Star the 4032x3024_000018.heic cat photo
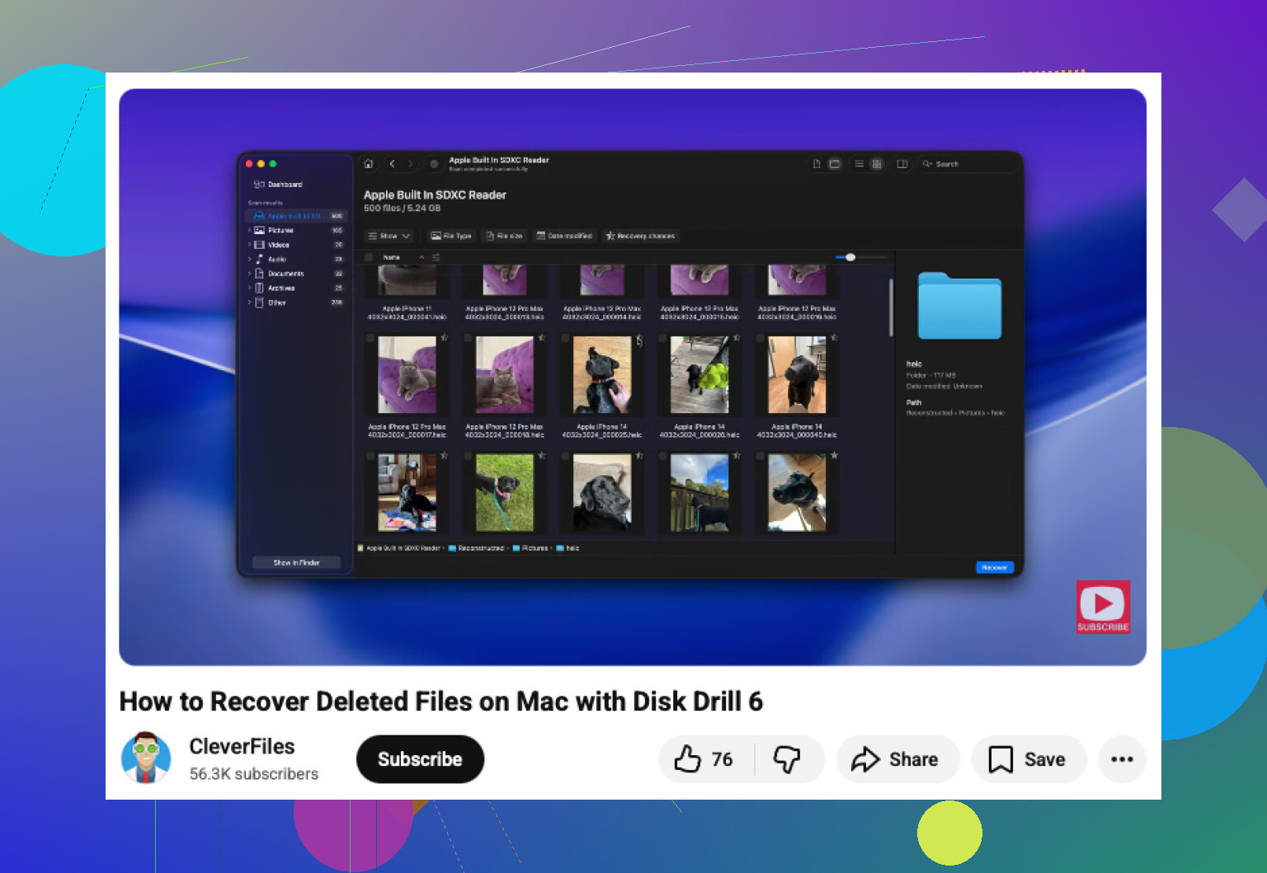The width and height of the screenshot is (1267, 873). tap(541, 337)
